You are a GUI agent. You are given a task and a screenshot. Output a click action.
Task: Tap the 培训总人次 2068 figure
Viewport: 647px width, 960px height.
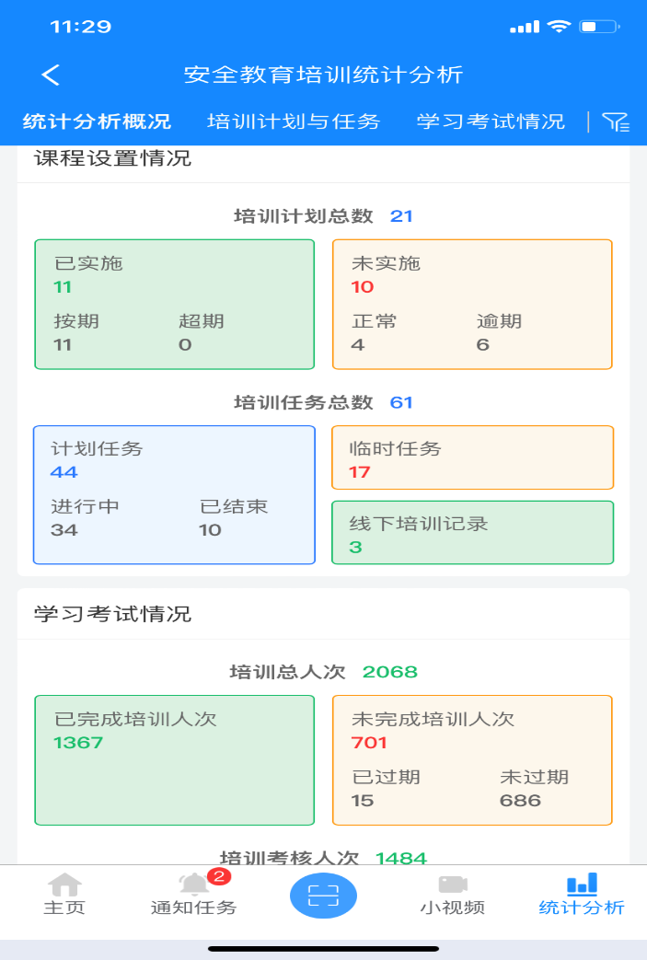(390, 672)
